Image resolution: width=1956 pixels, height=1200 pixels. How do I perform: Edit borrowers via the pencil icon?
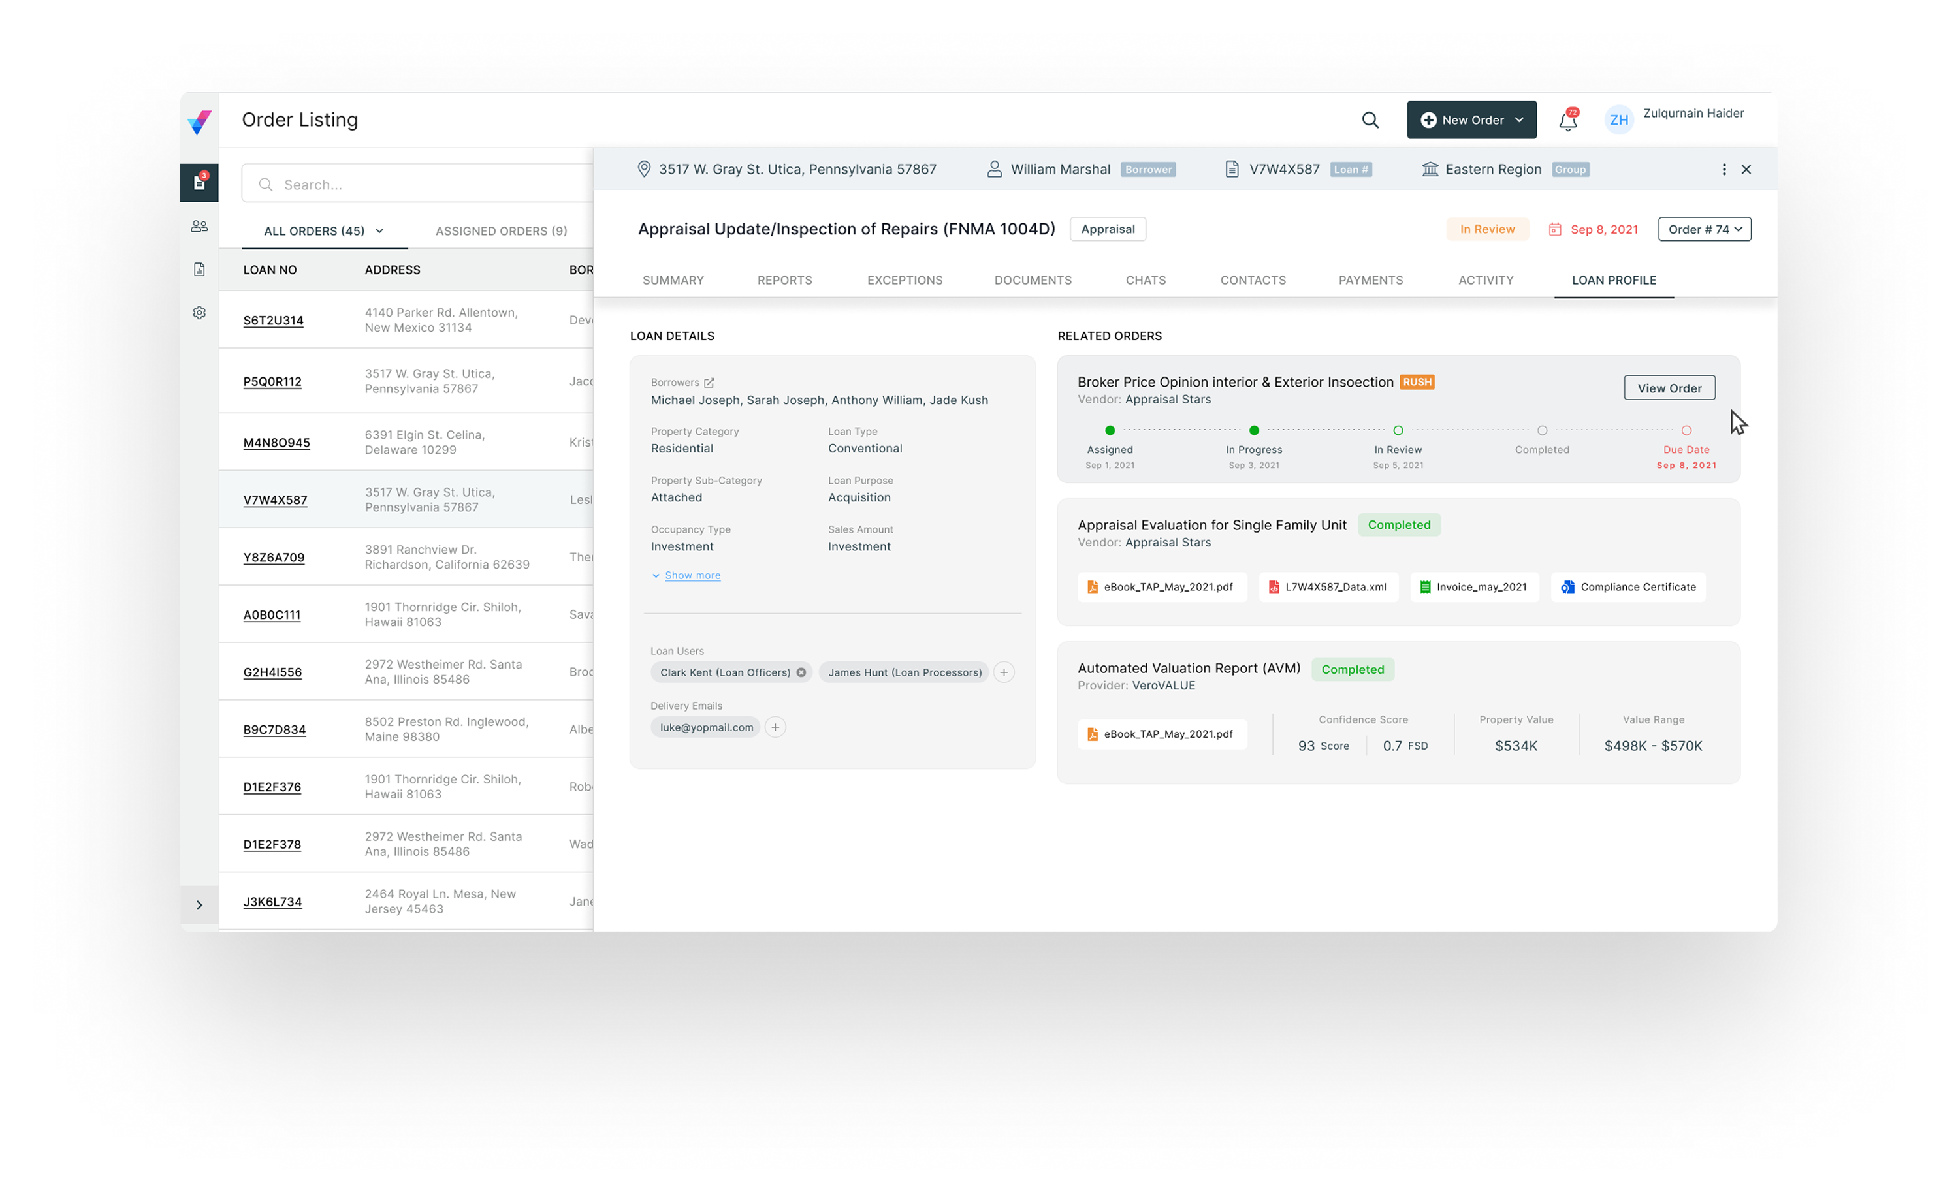709,383
